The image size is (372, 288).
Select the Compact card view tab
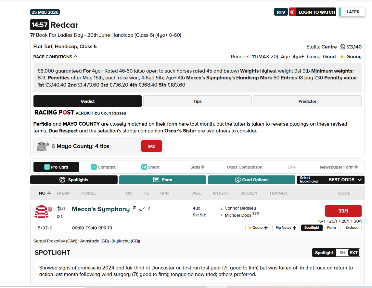(x=103, y=167)
